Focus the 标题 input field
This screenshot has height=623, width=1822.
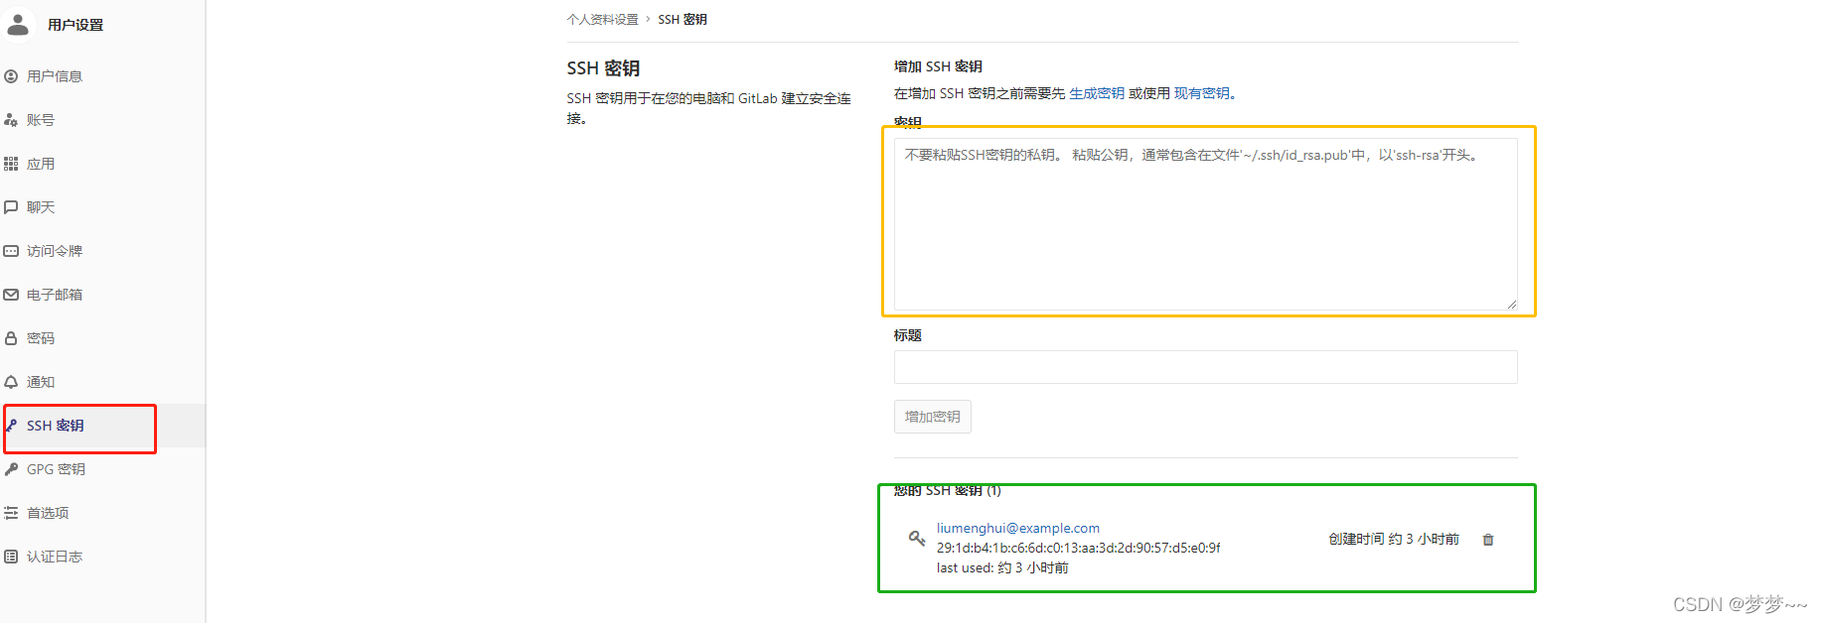pyautogui.click(x=1206, y=367)
